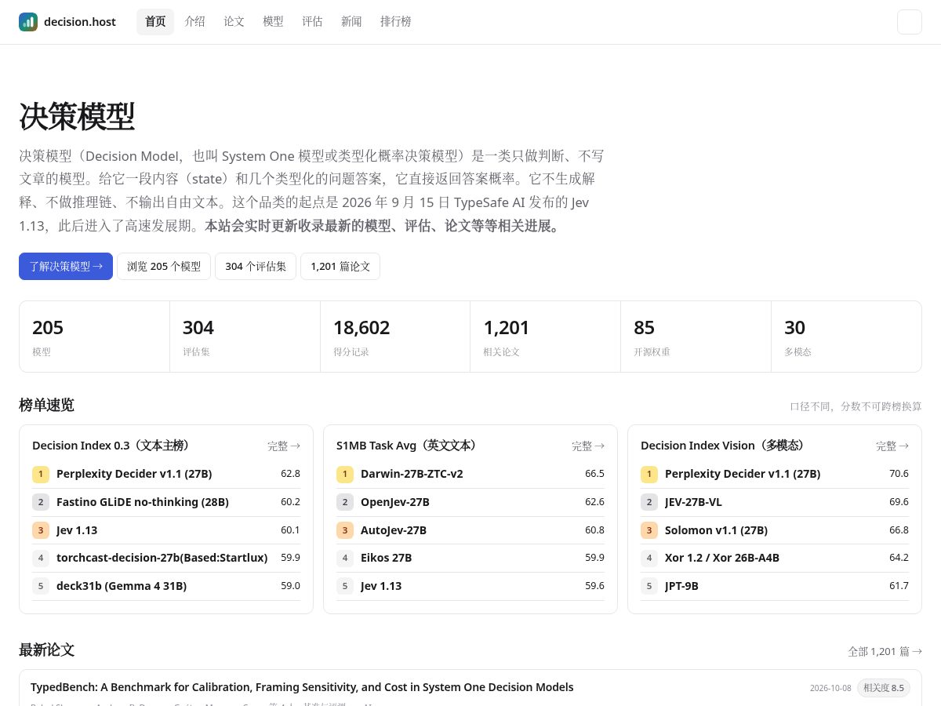
Task: Click rank 4 badge beside Eikos 27B
Action: [x=345, y=558]
